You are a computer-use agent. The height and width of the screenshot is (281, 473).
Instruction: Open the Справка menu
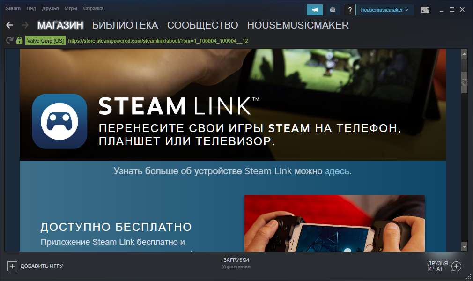(93, 8)
